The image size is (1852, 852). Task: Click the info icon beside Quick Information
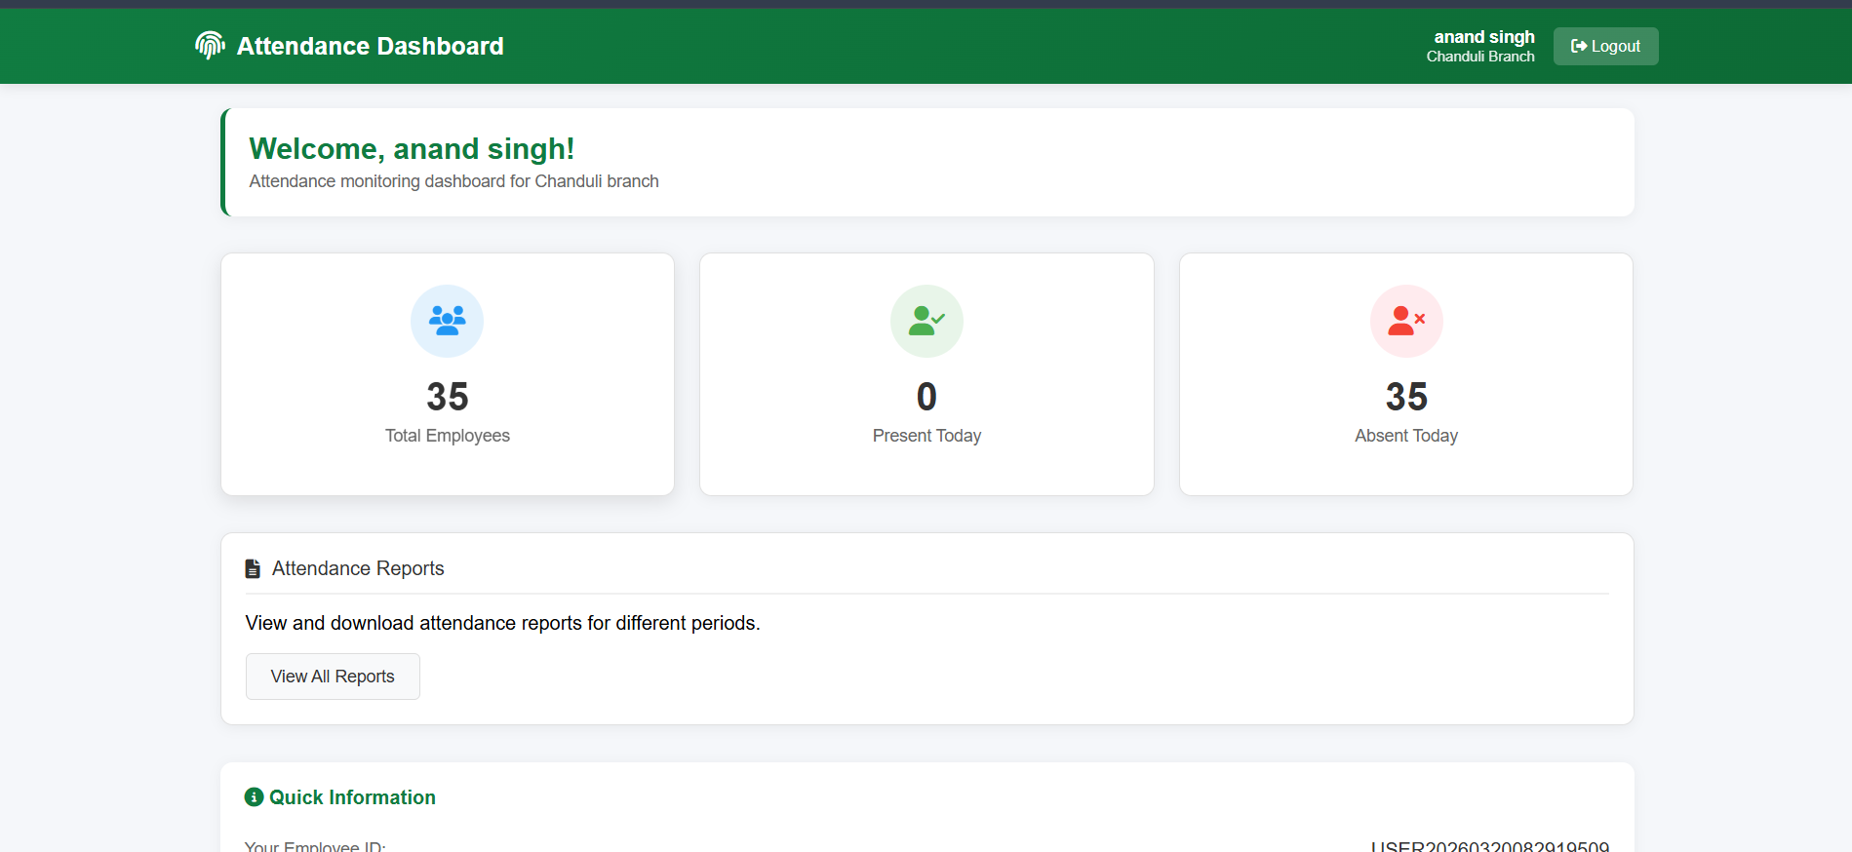point(254,797)
